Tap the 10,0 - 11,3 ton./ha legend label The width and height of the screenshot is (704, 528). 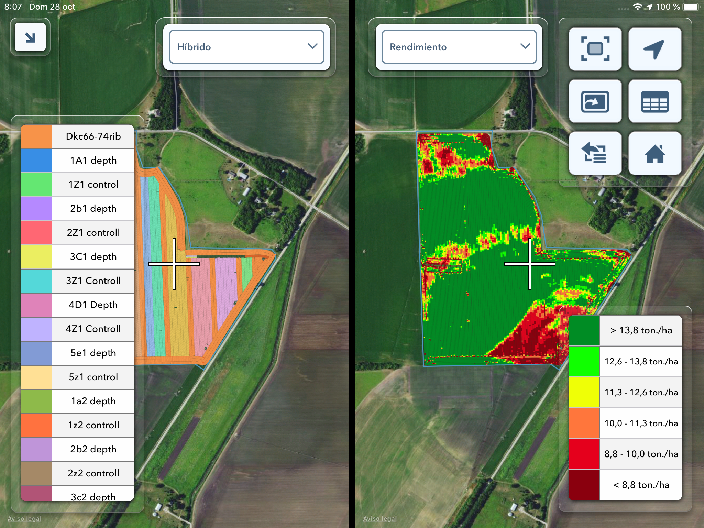[641, 423]
